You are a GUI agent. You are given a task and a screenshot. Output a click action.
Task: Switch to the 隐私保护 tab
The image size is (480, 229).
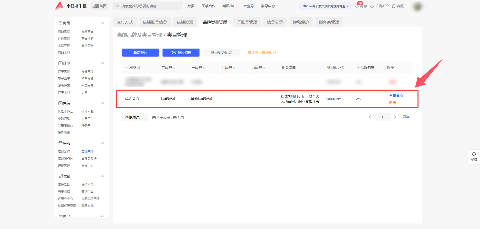click(x=301, y=22)
